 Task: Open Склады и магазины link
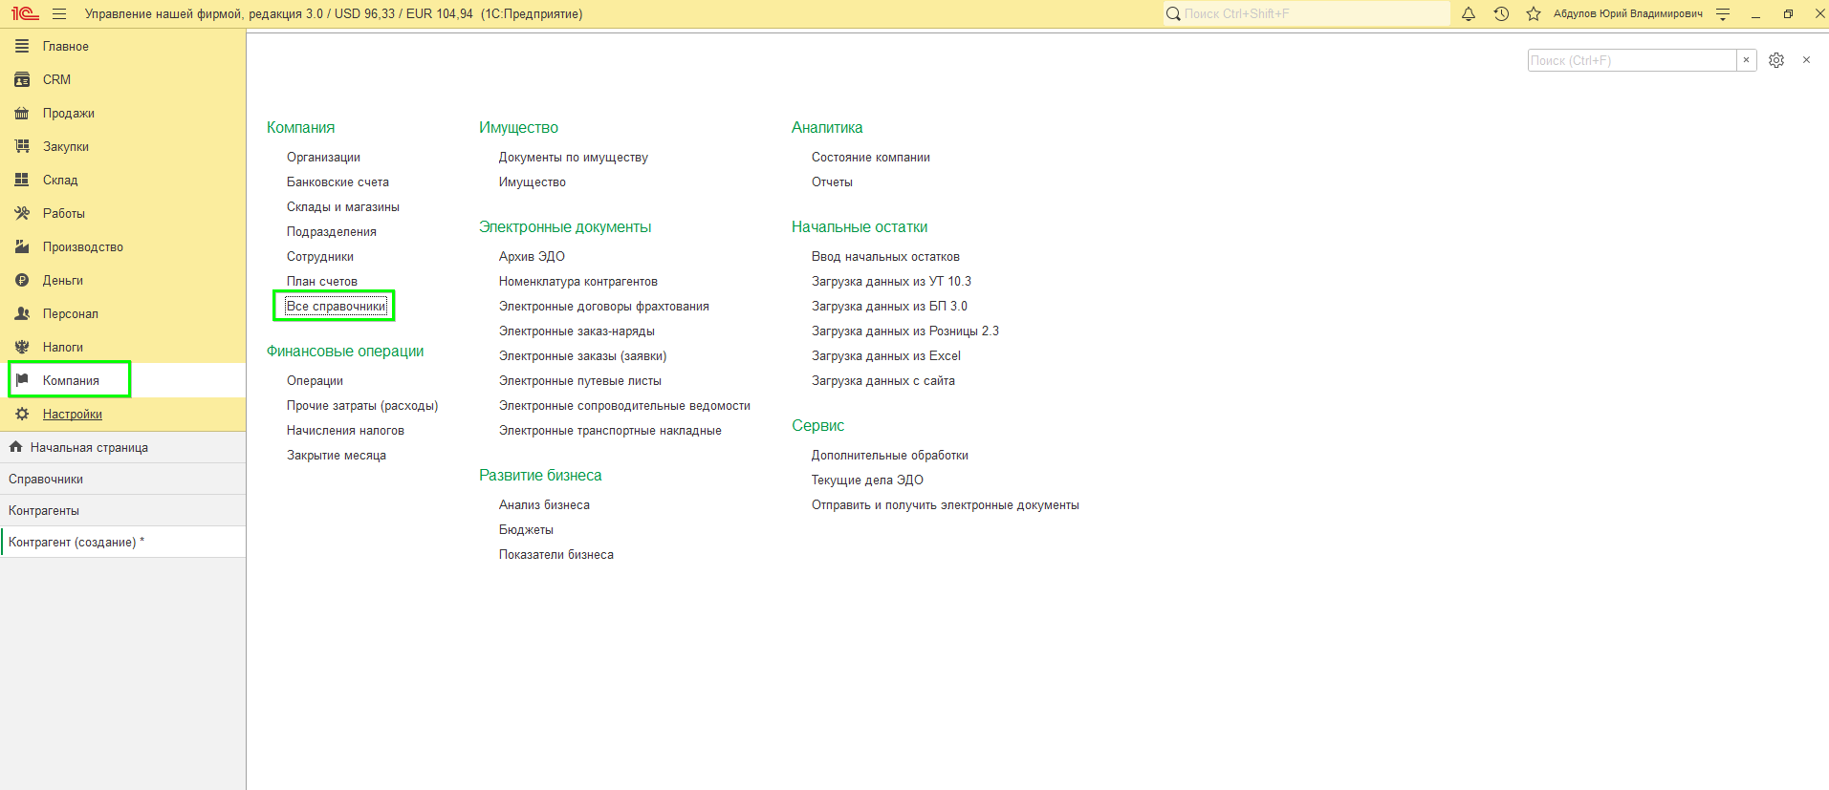click(x=343, y=206)
